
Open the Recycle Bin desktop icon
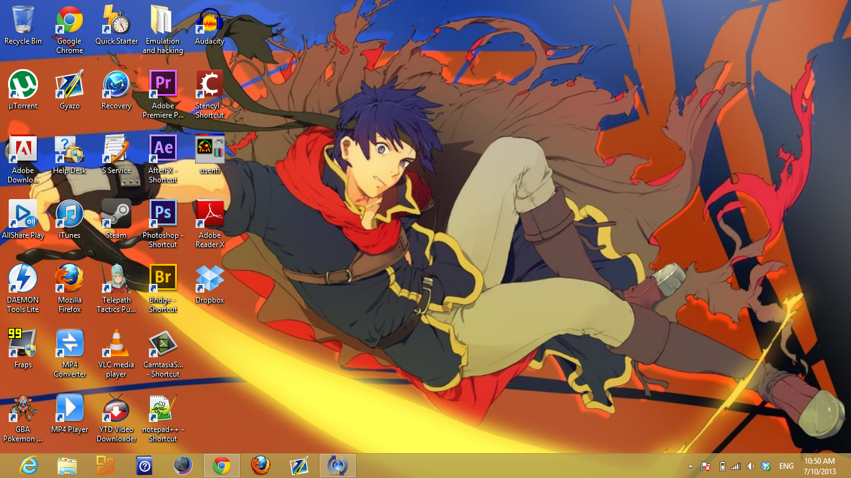click(23, 26)
